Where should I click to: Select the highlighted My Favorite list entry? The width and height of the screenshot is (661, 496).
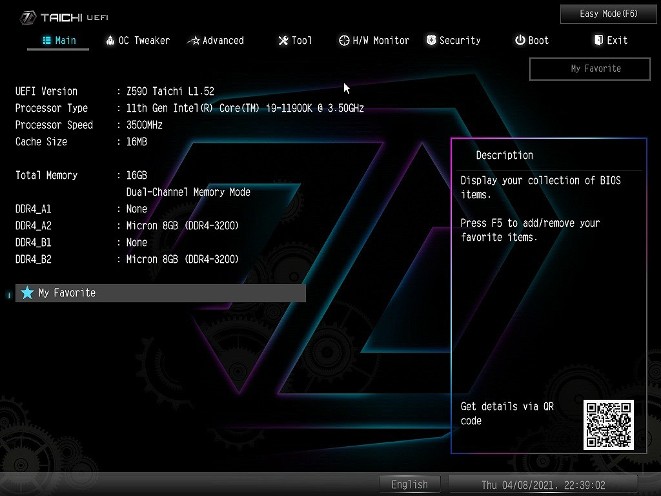point(160,293)
